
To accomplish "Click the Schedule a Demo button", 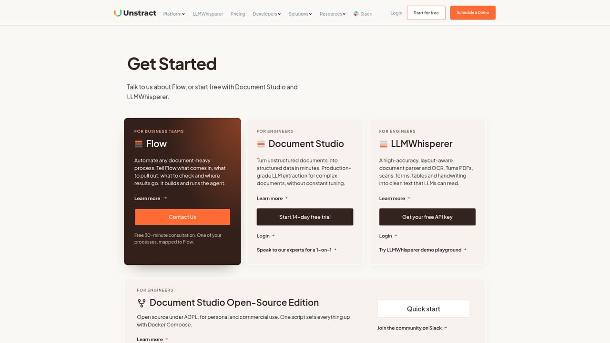I will tap(473, 13).
